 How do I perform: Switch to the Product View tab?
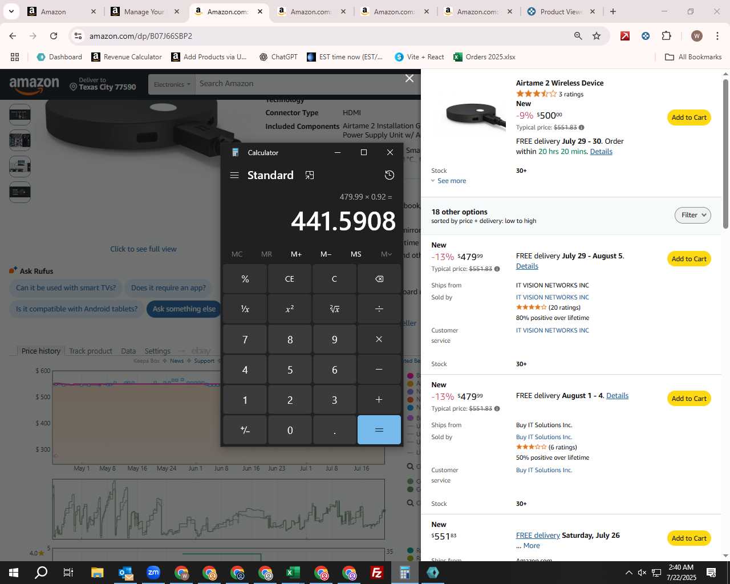[x=561, y=11]
